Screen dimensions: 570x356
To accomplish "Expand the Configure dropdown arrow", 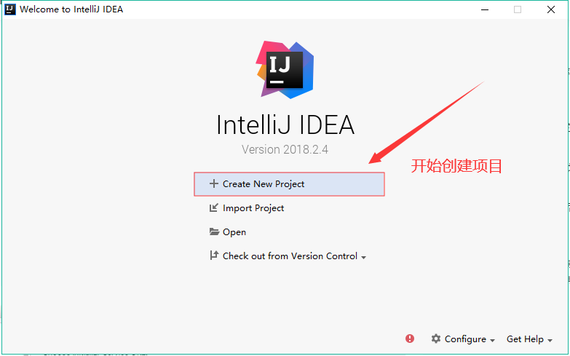I will click(492, 341).
